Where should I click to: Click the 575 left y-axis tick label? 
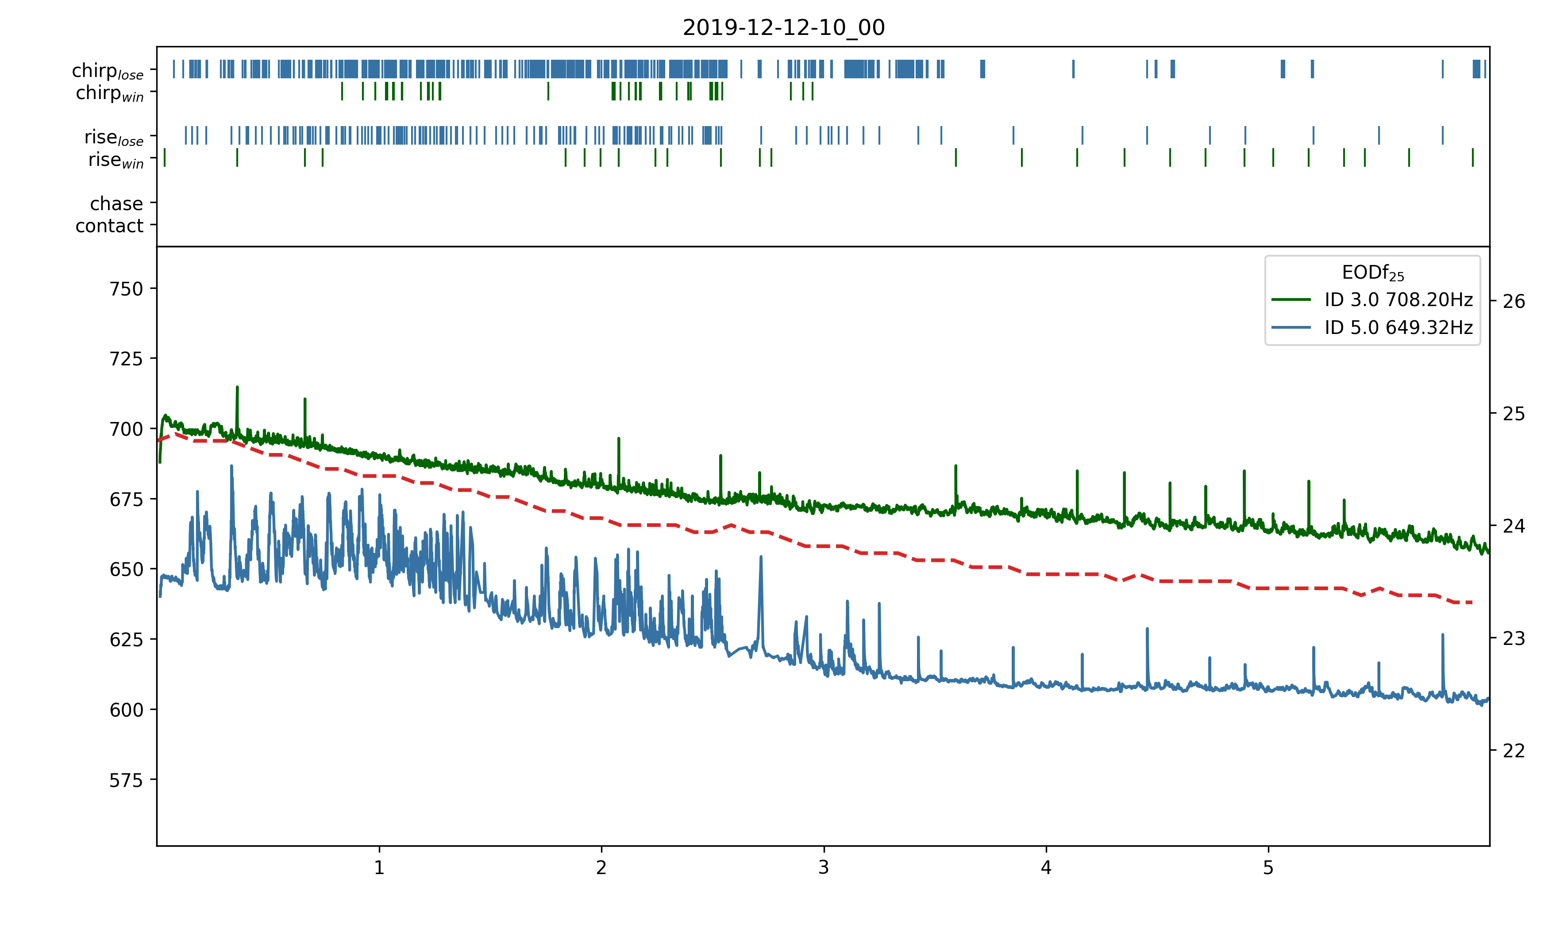[126, 780]
